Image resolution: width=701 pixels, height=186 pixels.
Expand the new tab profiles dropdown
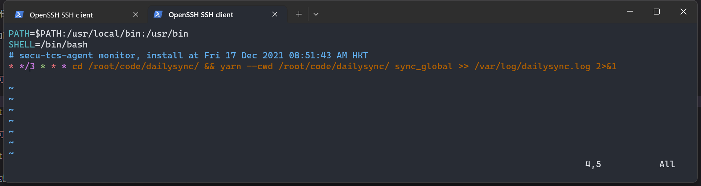pyautogui.click(x=316, y=14)
